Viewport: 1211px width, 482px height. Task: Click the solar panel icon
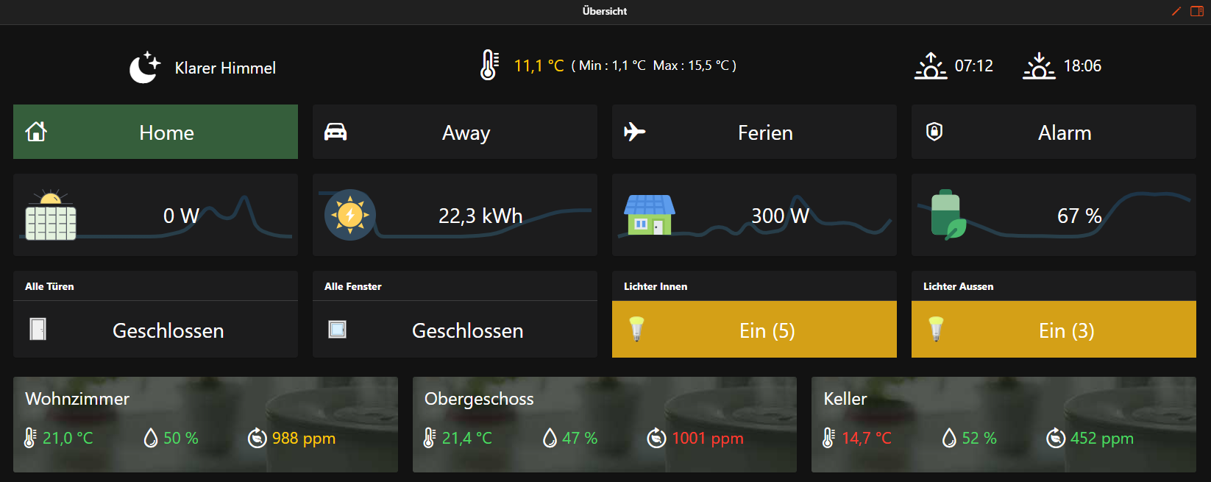51,215
